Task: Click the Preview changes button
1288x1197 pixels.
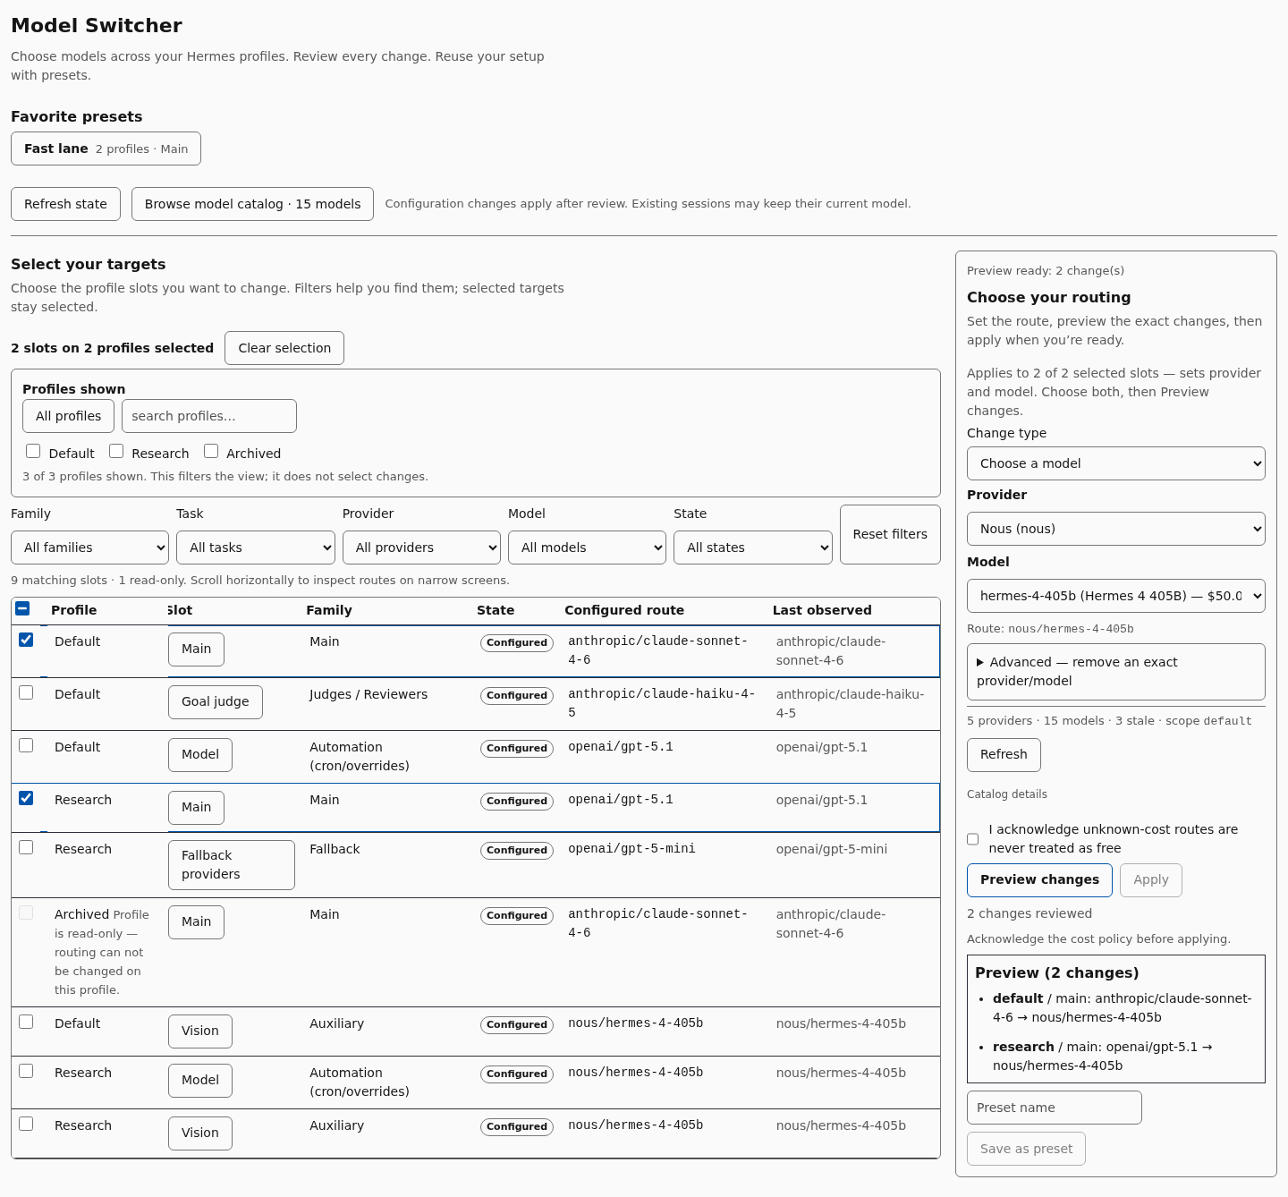Action: [x=1039, y=880]
